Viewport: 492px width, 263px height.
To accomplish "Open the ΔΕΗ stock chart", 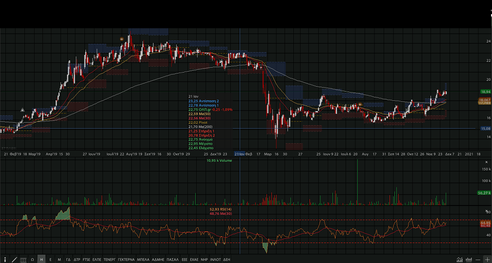I will 226,260.
